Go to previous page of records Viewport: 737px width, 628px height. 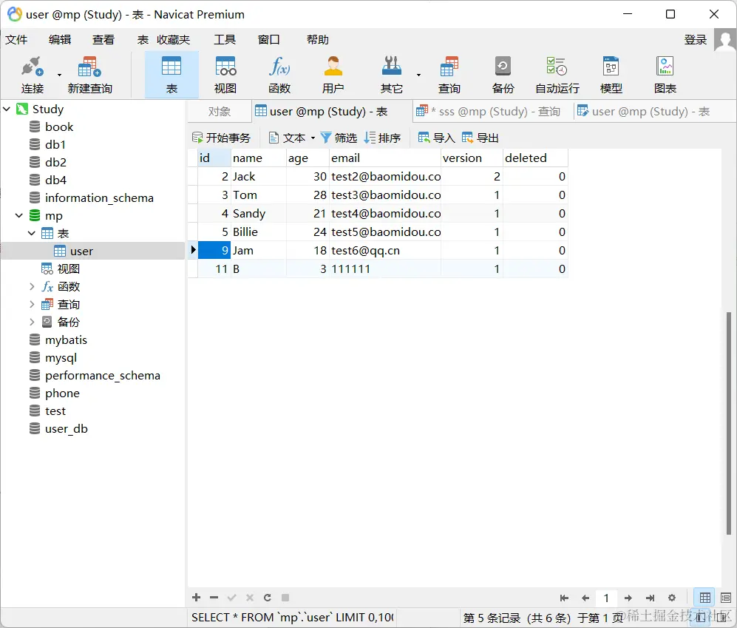[x=585, y=598]
